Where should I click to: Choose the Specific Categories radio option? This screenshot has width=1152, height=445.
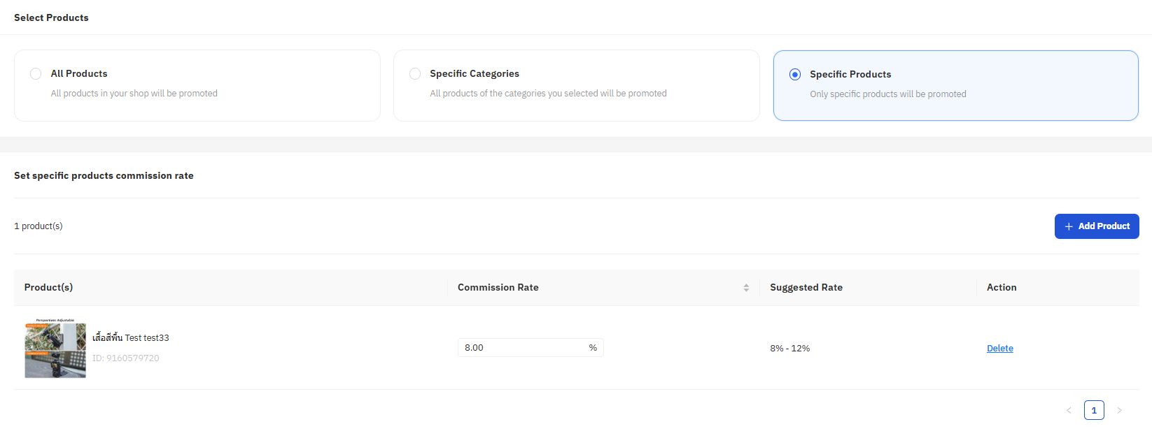pyautogui.click(x=415, y=73)
